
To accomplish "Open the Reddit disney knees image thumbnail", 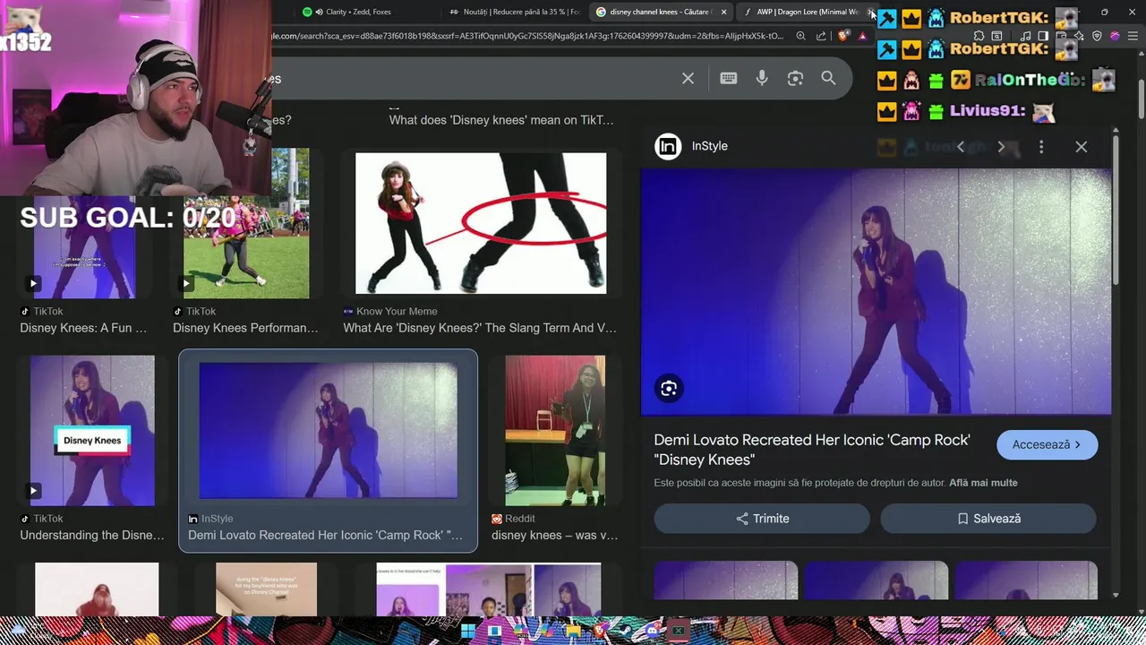I will [555, 431].
